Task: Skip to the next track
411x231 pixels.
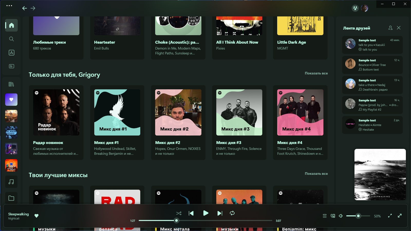Action: tap(220, 213)
